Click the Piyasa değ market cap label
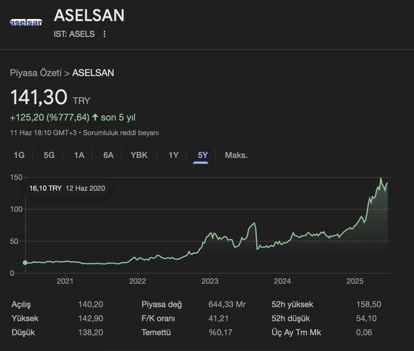This screenshot has width=414, height=351. 162,304
